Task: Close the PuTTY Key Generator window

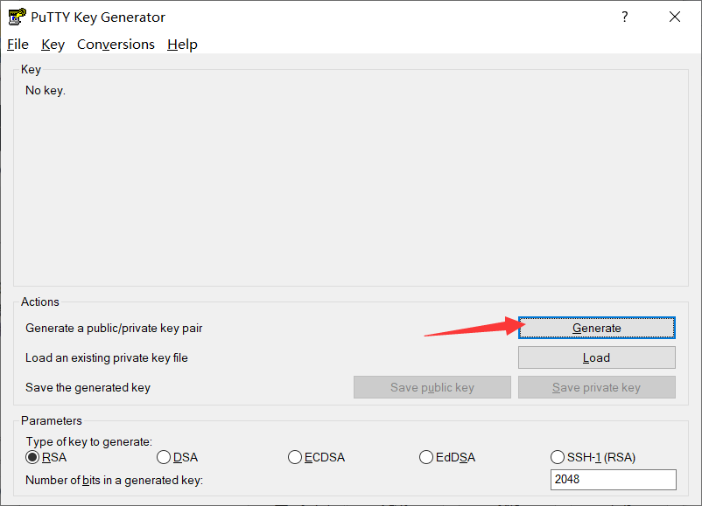Action: [674, 17]
